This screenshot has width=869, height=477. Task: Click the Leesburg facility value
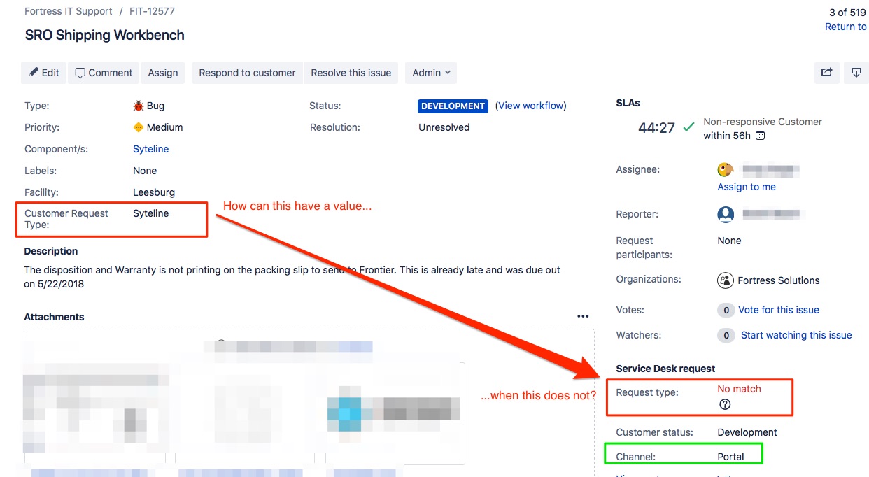tap(154, 192)
